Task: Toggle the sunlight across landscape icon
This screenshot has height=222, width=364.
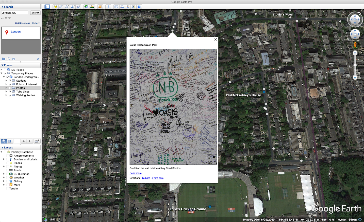Action: click(92, 7)
